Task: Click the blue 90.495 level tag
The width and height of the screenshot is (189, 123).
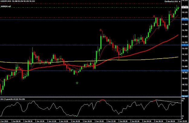Action: click(x=185, y=96)
